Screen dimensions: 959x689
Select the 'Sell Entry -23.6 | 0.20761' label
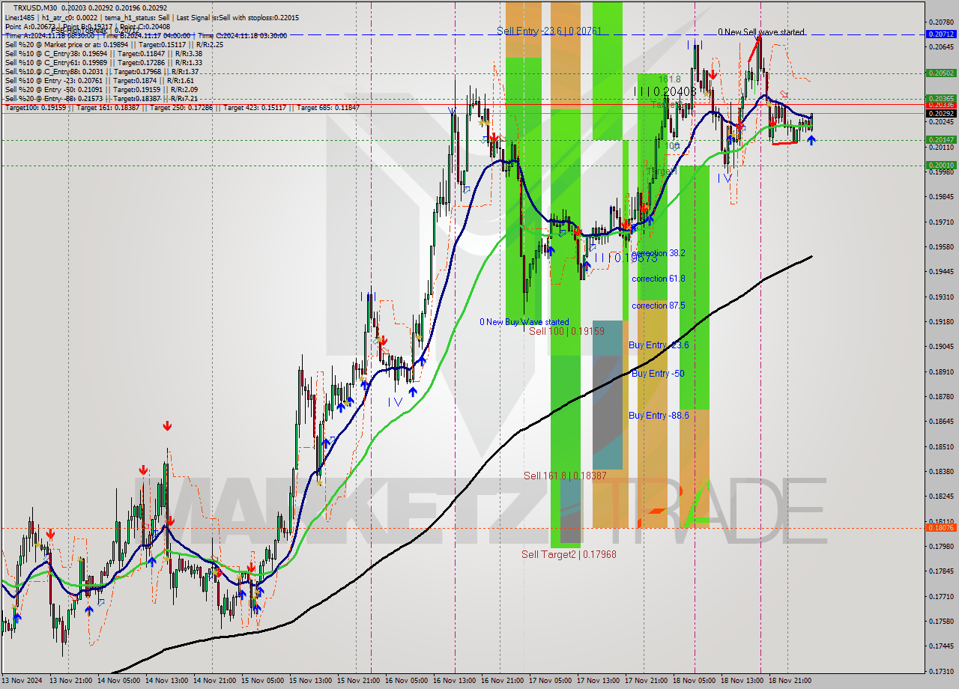click(x=549, y=31)
